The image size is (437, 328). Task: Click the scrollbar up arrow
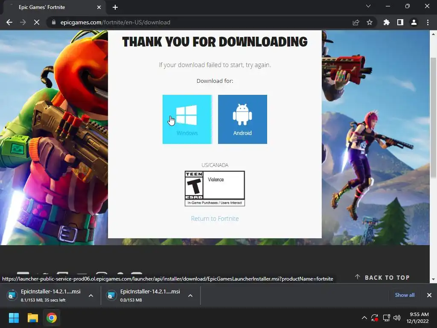433,34
